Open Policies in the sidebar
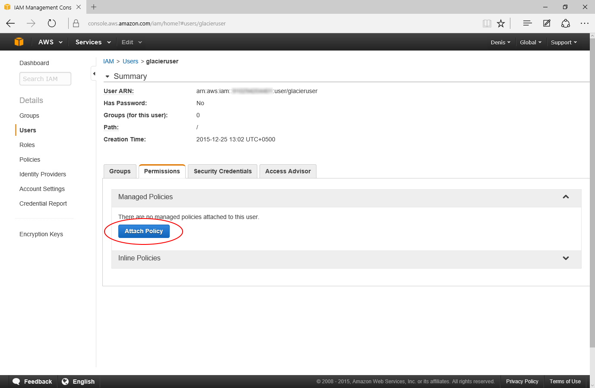The height and width of the screenshot is (388, 595). click(x=30, y=160)
